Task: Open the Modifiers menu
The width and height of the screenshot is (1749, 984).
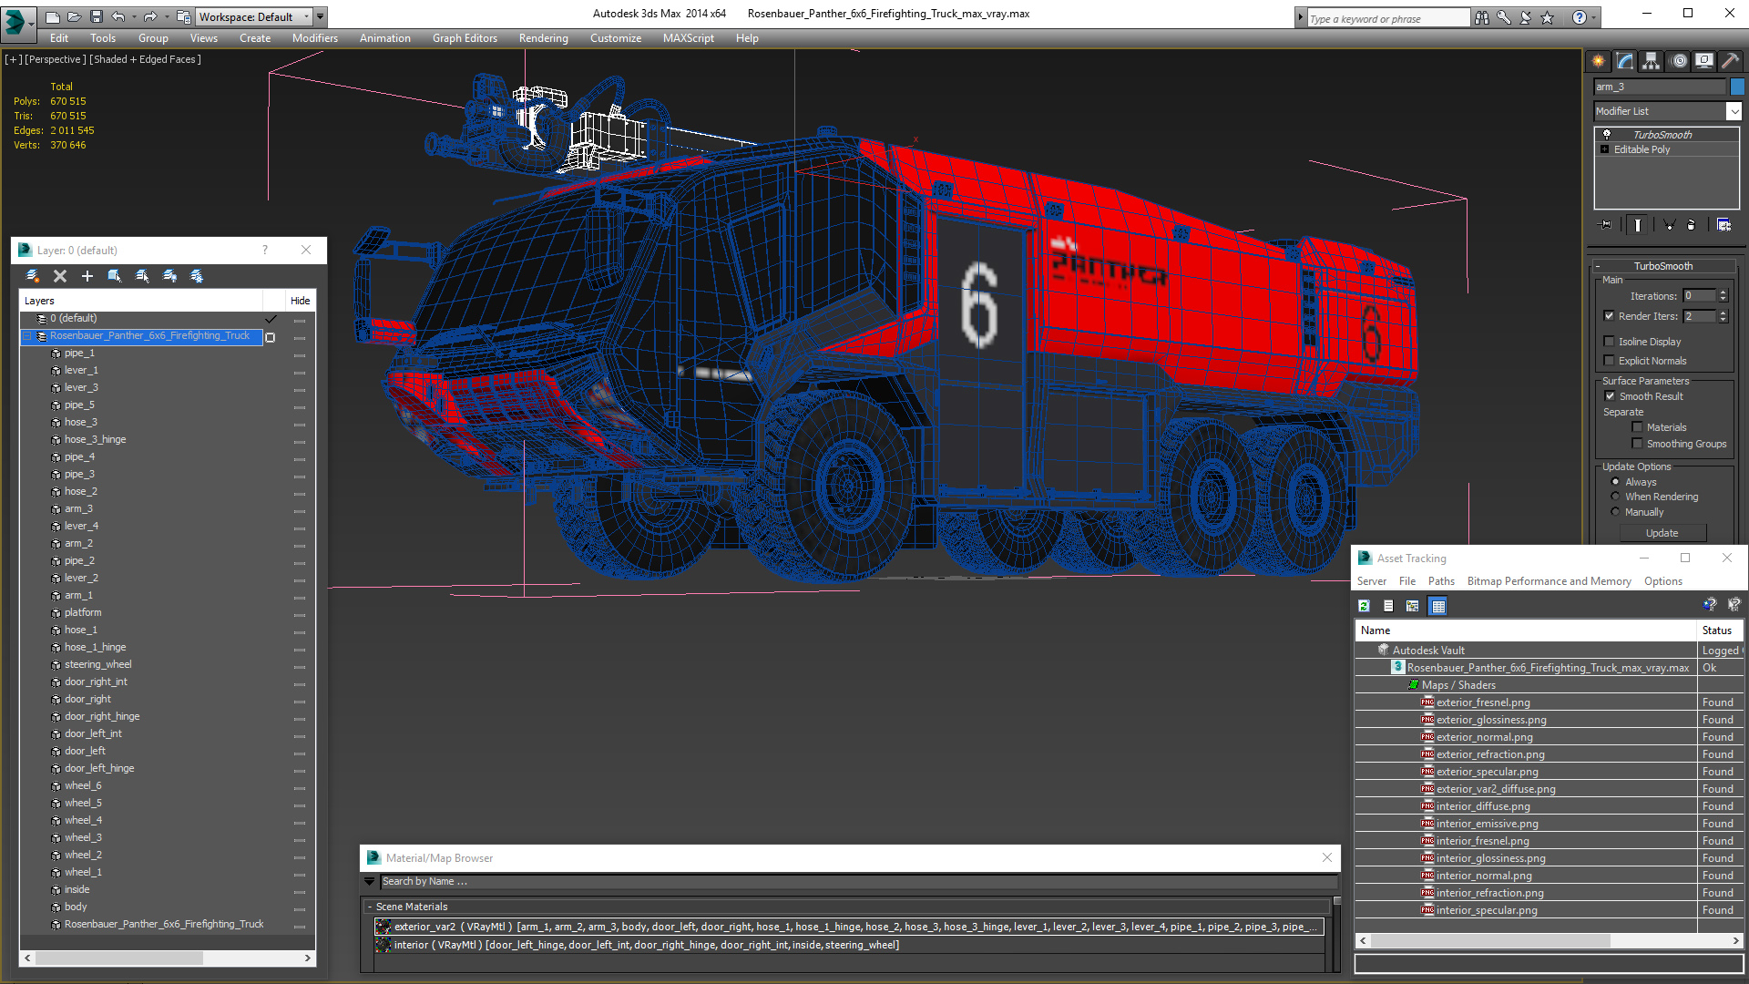Action: point(314,38)
